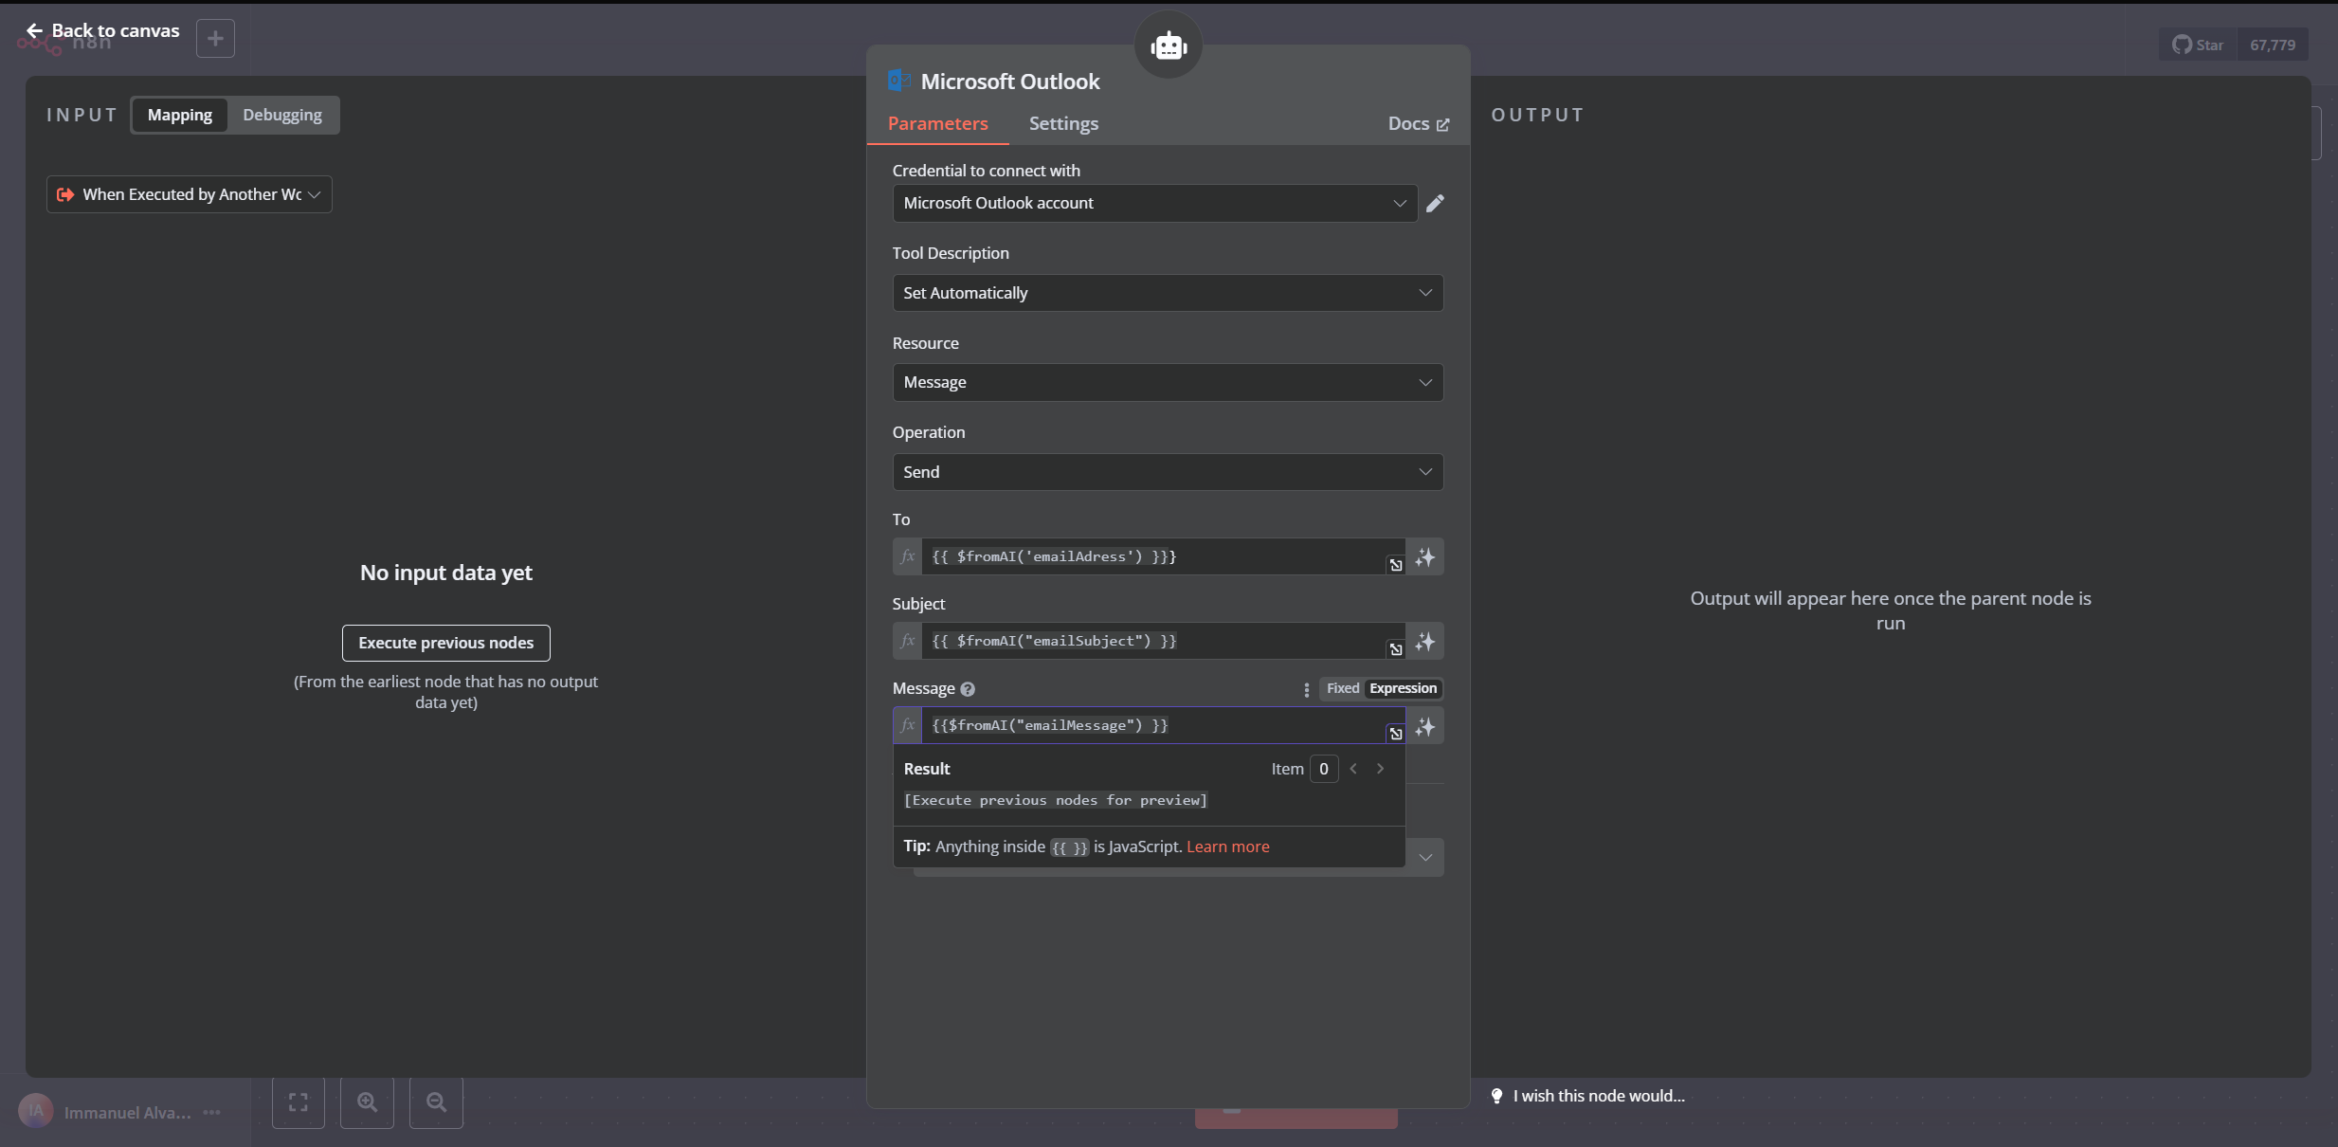This screenshot has width=2338, height=1147.
Task: Switch to the Settings tab
Action: pyautogui.click(x=1063, y=123)
